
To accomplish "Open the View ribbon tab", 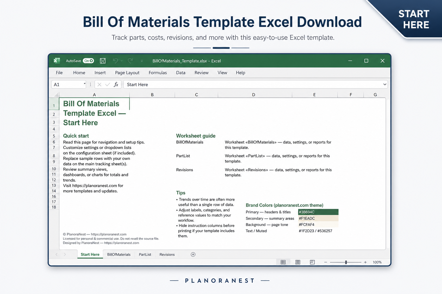I will click(x=222, y=73).
